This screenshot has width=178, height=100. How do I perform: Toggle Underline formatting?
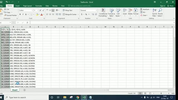[x=26, y=14]
